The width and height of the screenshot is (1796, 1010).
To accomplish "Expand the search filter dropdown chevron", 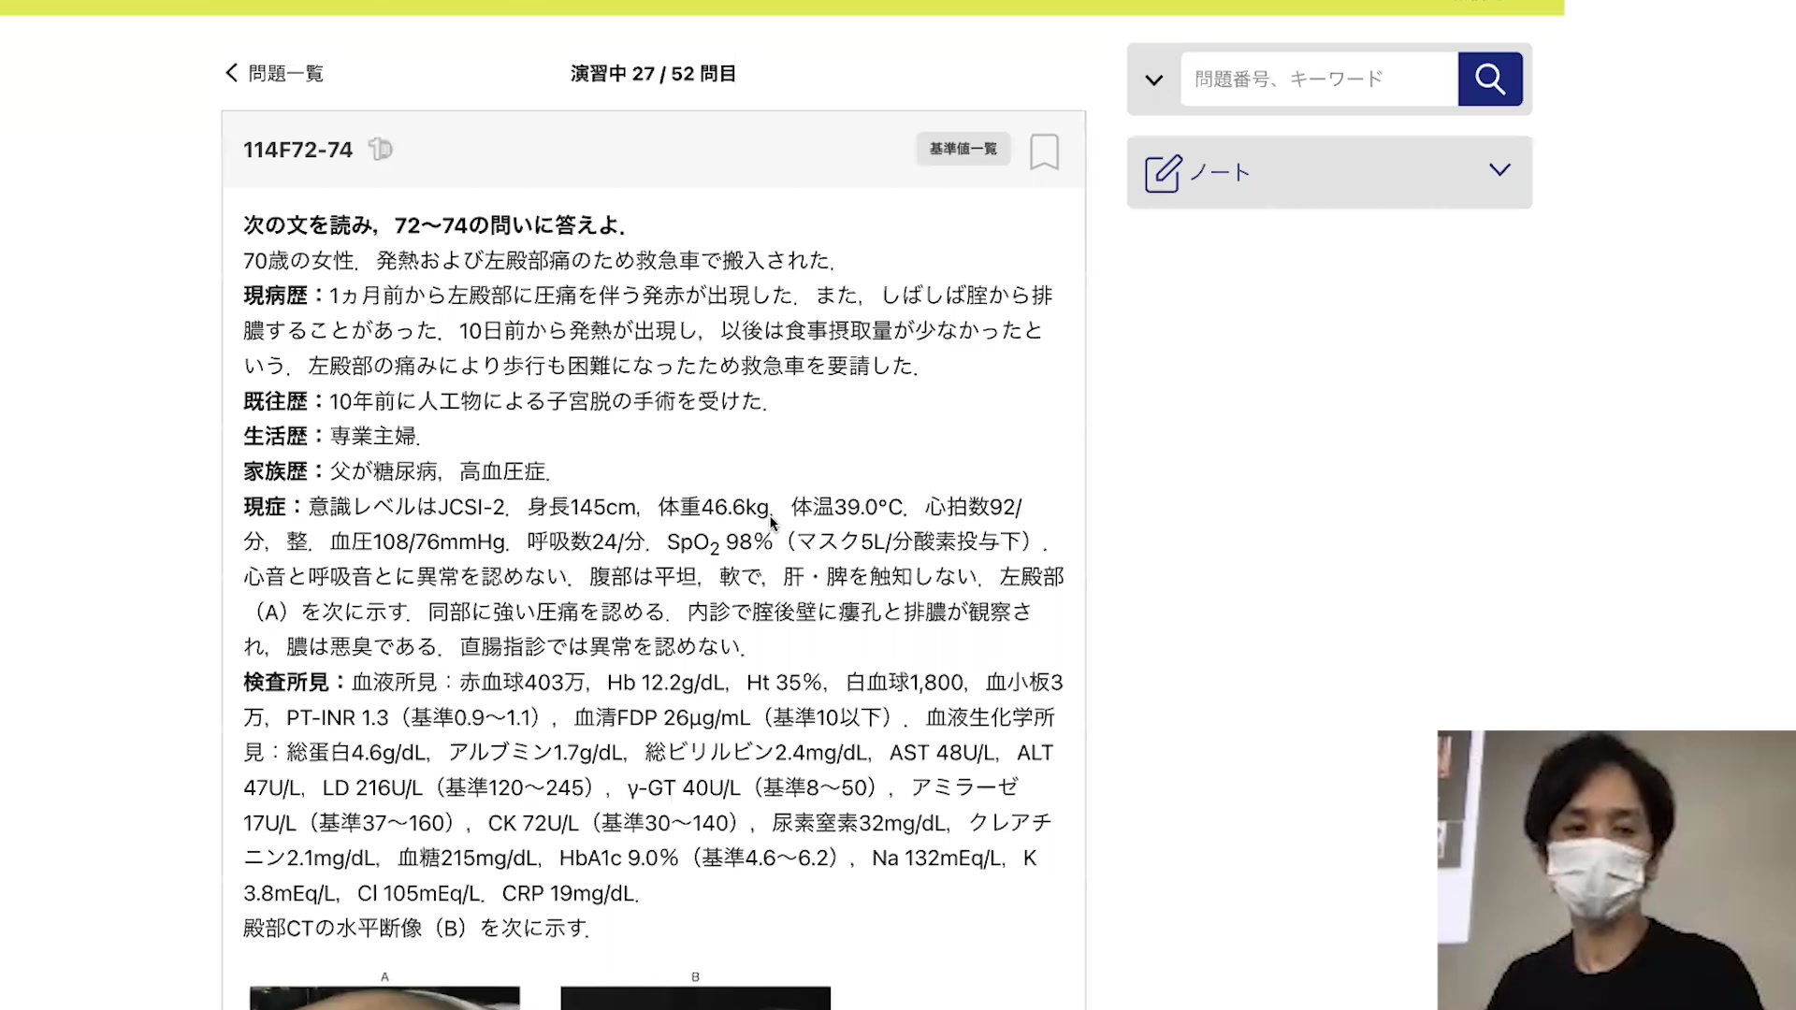I will coord(1153,79).
